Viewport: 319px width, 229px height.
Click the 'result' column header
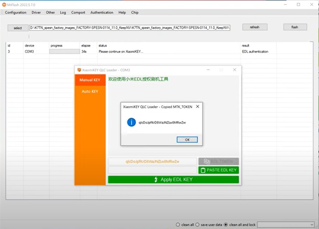[x=246, y=45]
